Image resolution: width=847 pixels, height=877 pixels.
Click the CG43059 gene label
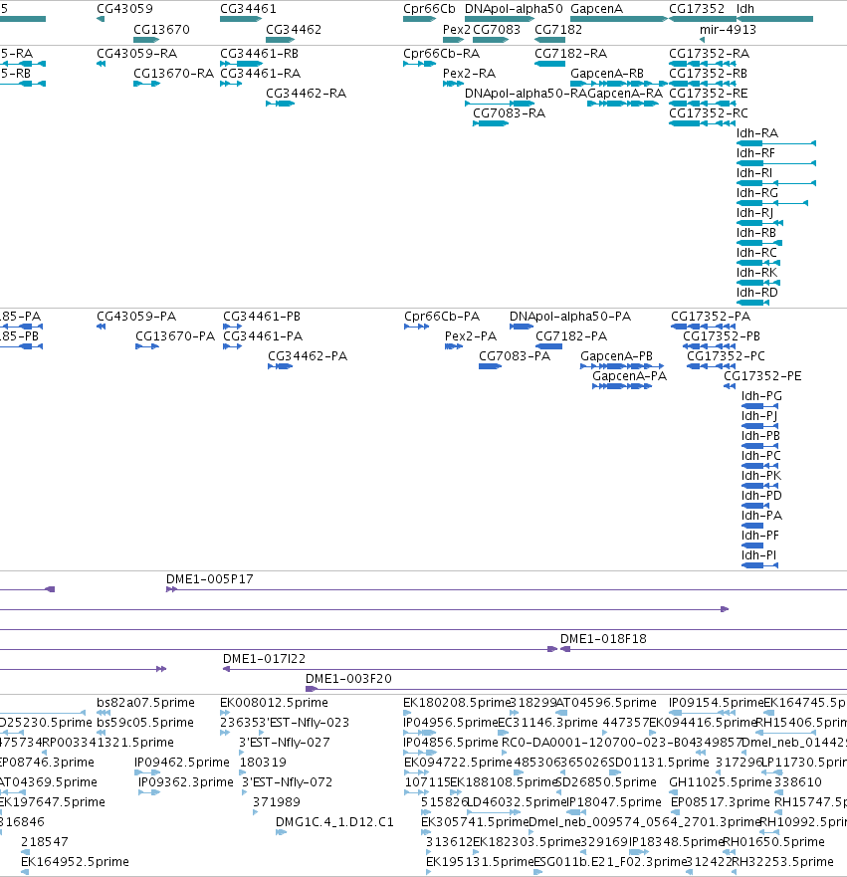(124, 9)
